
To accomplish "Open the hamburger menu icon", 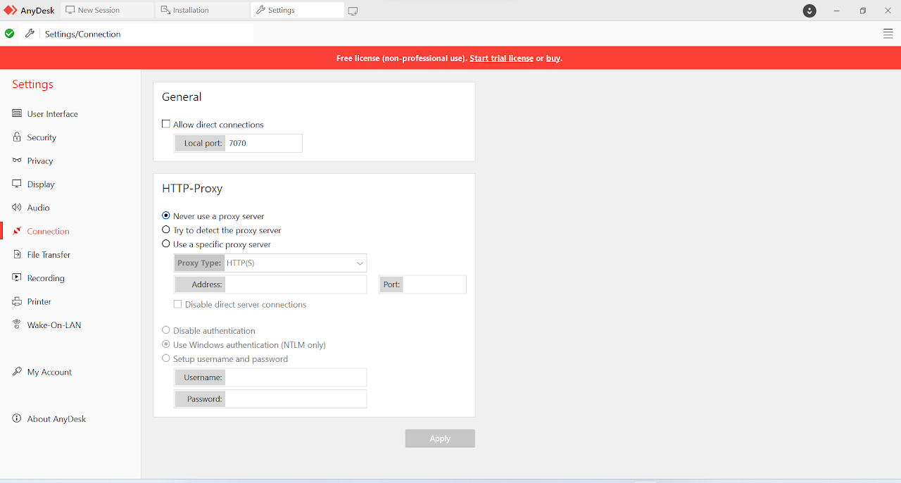I will click(888, 34).
